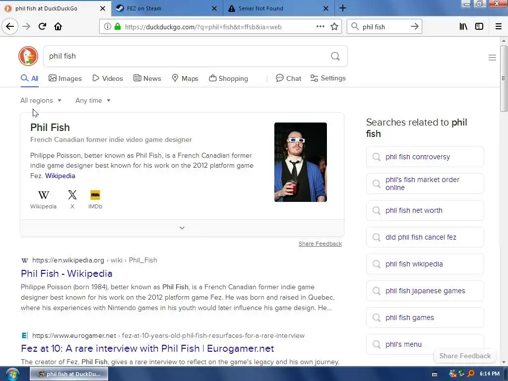This screenshot has width=508, height=381.
Task: Toggle the sidebar view icon
Action: (479, 27)
